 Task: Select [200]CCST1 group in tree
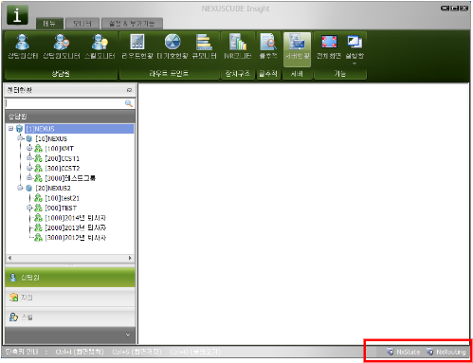coord(63,158)
